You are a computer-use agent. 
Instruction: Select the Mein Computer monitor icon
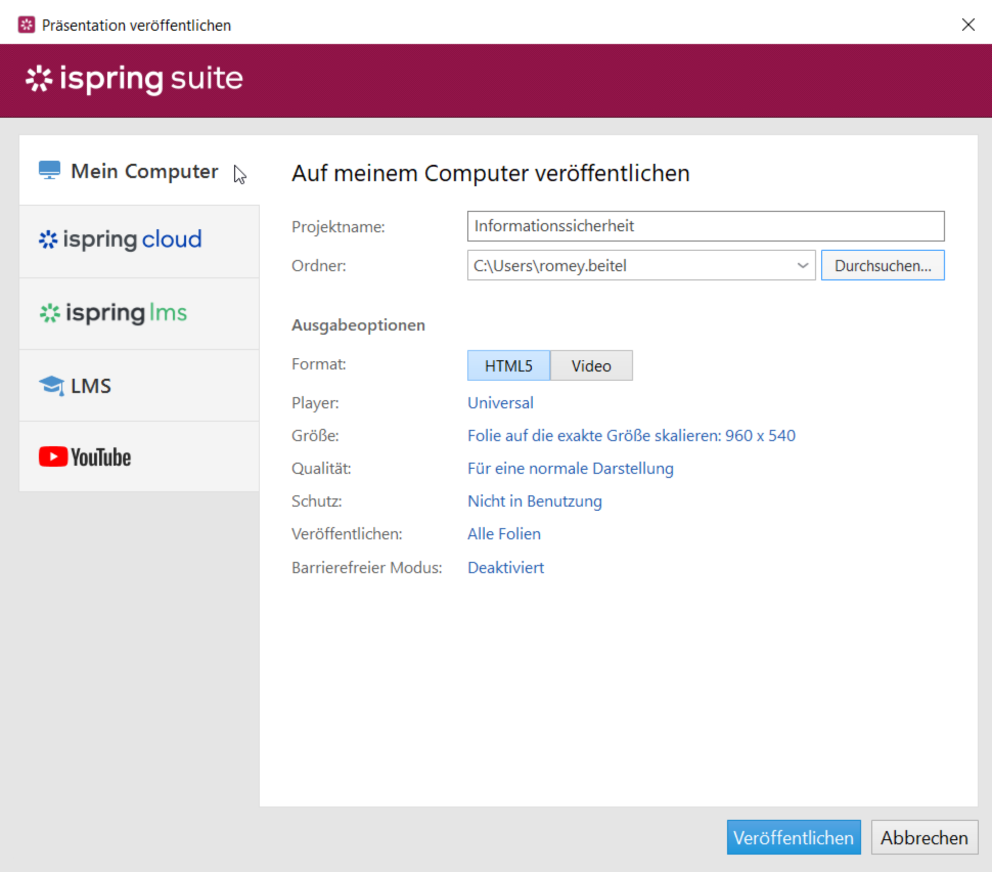pos(50,170)
